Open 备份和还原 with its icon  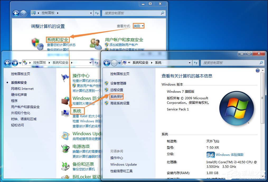click(65, 166)
